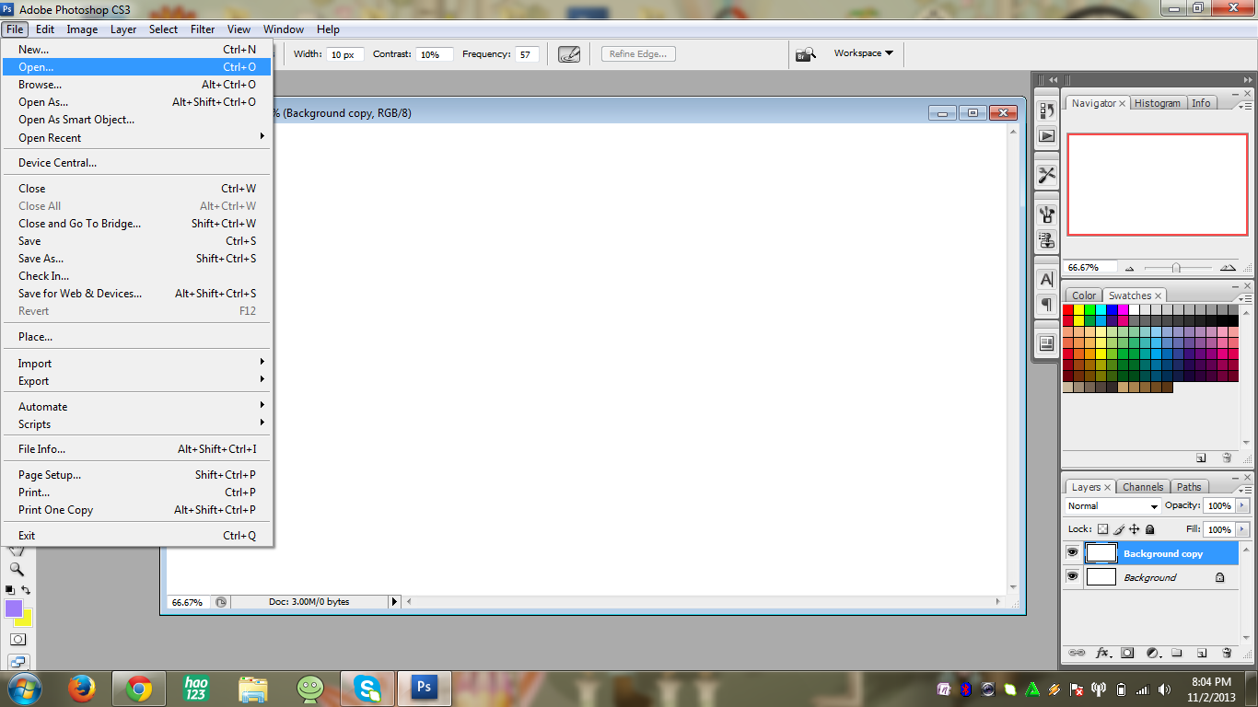The image size is (1258, 707).
Task: Choose Open... from the File menu
Action: (137, 67)
